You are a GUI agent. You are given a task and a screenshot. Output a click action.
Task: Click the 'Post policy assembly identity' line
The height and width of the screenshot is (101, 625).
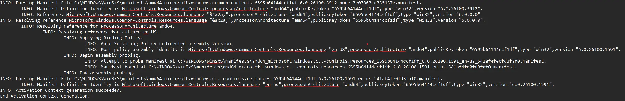pyautogui.click(x=353, y=49)
